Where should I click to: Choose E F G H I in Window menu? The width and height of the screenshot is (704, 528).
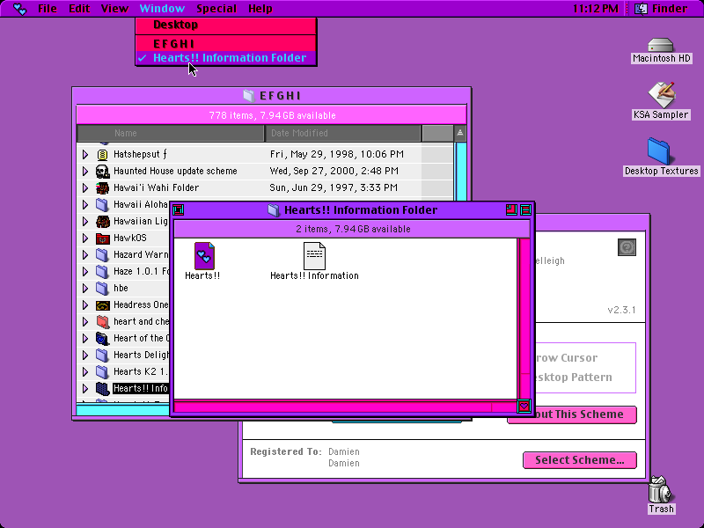(226, 43)
